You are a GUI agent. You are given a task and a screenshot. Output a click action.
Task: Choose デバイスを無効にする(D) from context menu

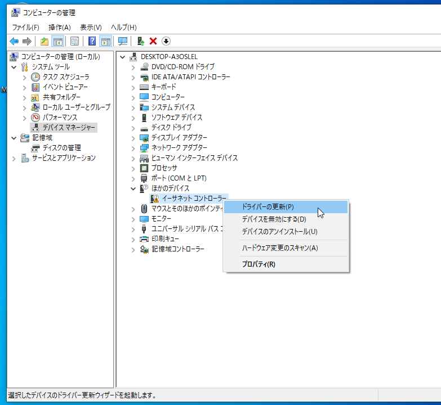click(x=286, y=219)
